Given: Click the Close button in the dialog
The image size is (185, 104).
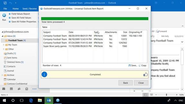Looking at the screenshot, I should (x=141, y=83).
